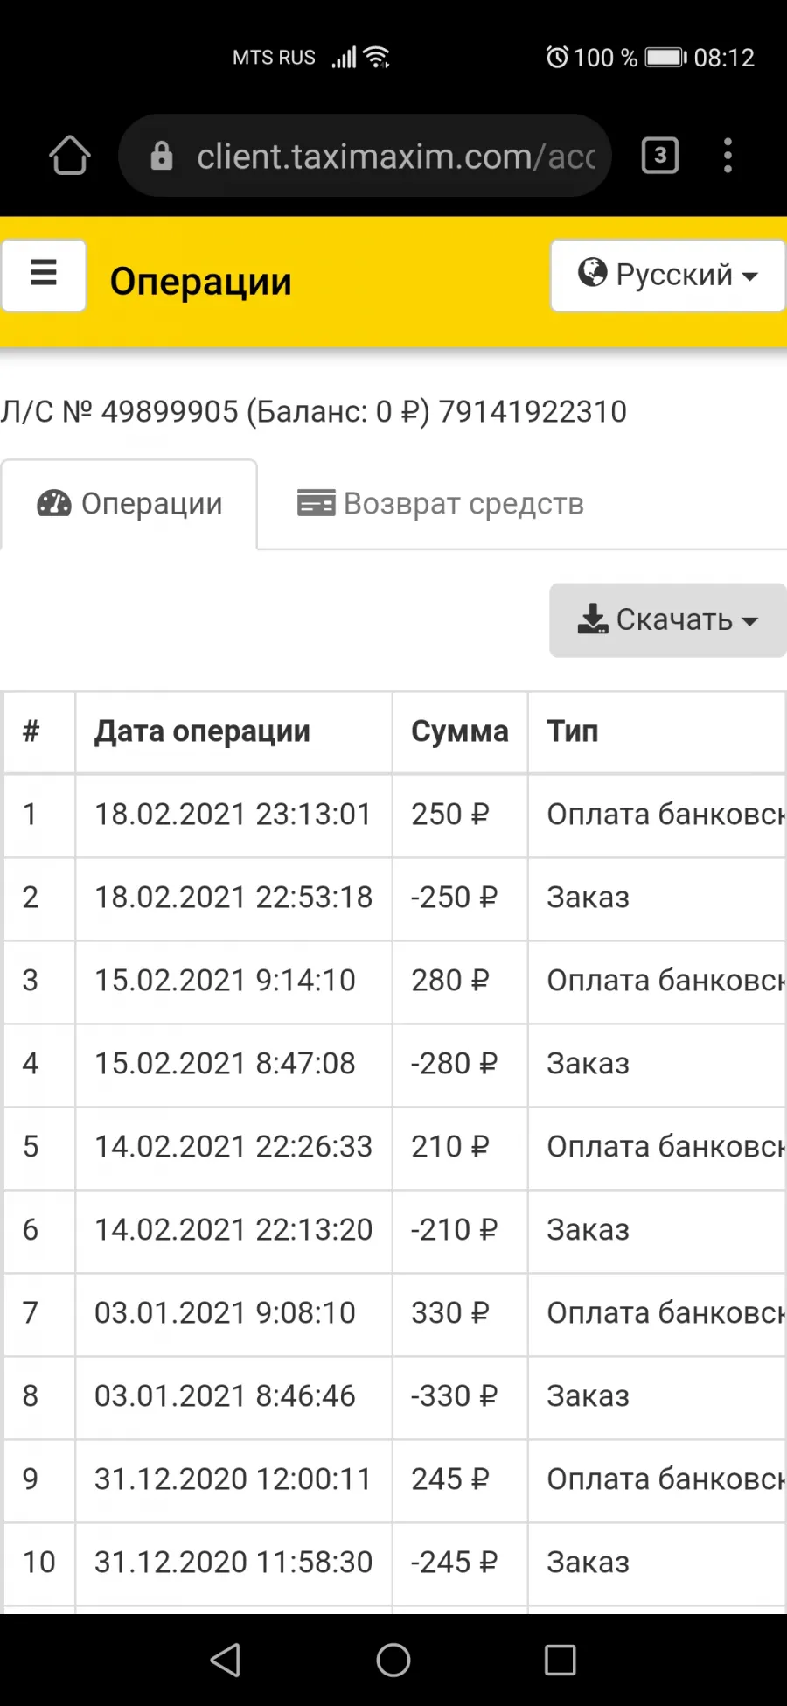Select row 1 dated 18.02.2021 23:13:01
This screenshot has height=1706, width=787.
click(393, 815)
